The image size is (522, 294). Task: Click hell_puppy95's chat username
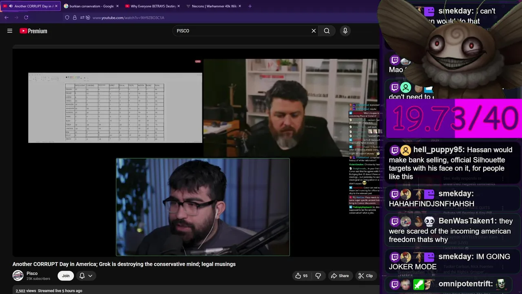click(x=439, y=150)
